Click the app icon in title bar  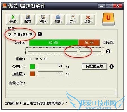[5, 6]
